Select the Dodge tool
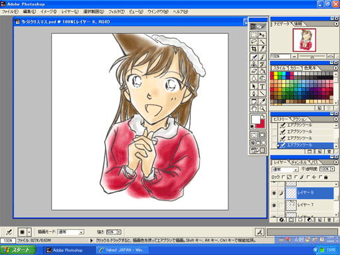The image size is (340, 255). [262, 78]
